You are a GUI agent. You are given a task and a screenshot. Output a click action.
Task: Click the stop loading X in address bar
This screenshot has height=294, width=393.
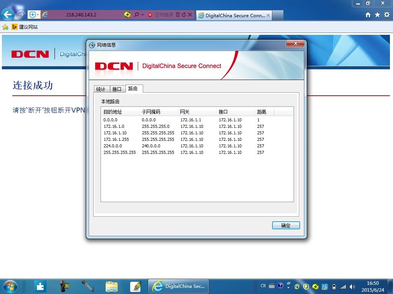(x=190, y=15)
